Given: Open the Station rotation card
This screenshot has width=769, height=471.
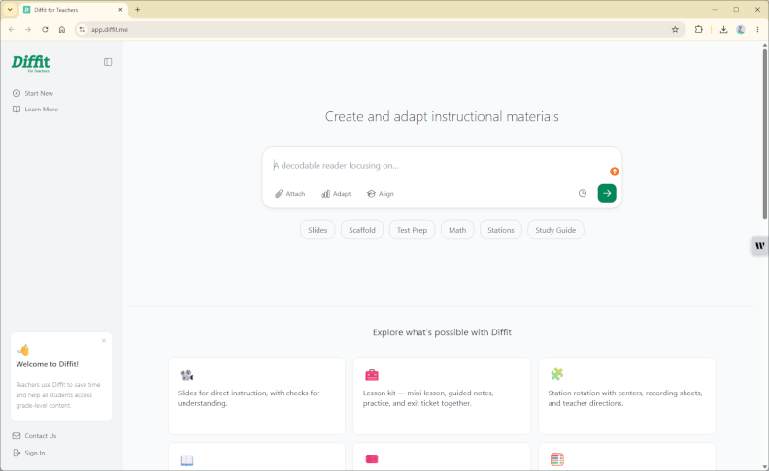Looking at the screenshot, I should 627,395.
